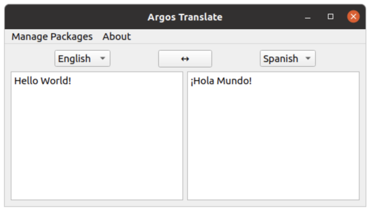
Task: Click empty space in source text box
Action: tap(97, 144)
